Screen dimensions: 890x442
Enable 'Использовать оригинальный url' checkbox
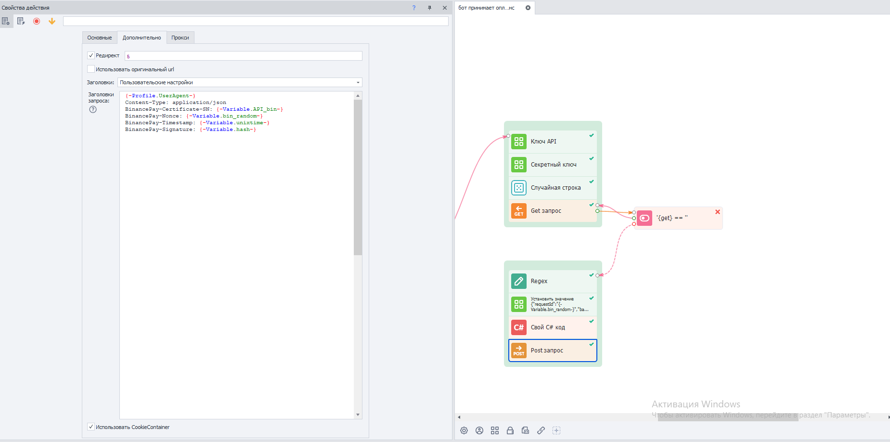(x=91, y=69)
